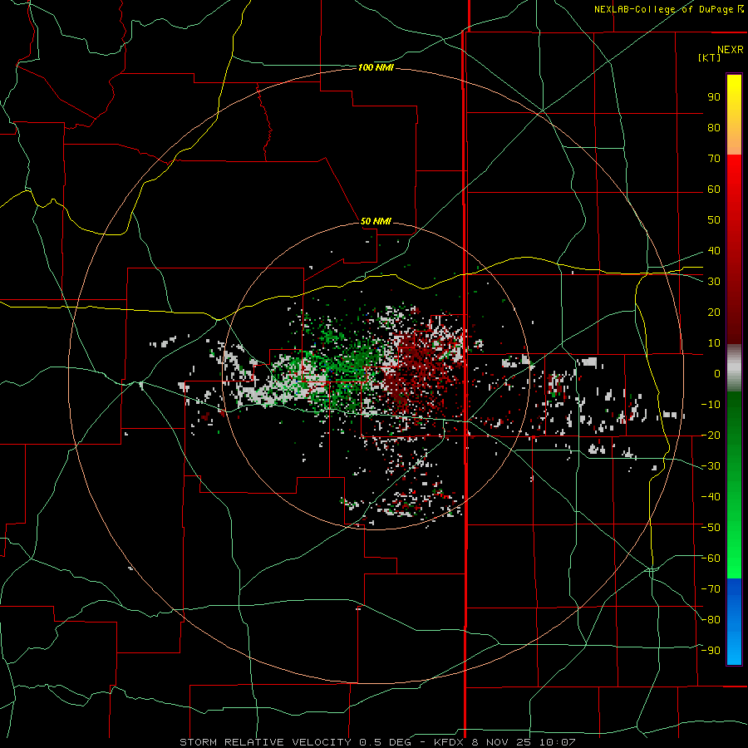Viewport: 748px width, 748px height.
Task: Click the -30 value on the velocity scale
Action: [711, 466]
